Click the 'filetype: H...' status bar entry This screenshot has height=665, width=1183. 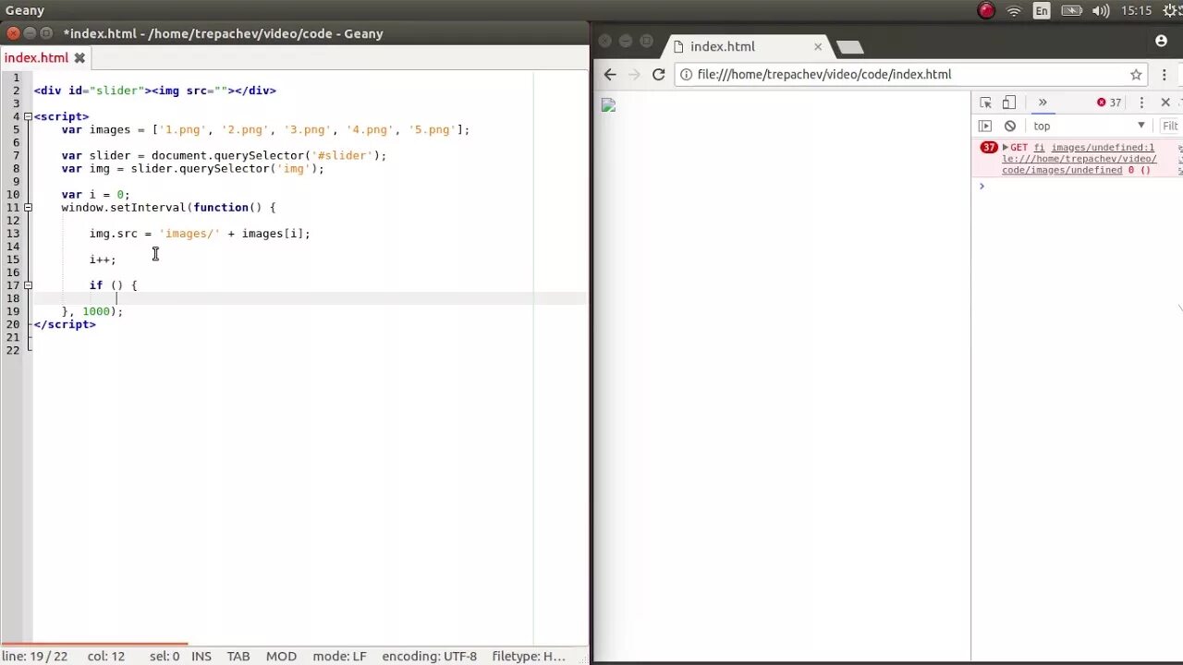(529, 656)
